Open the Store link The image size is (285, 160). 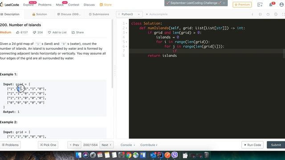pos(106,5)
